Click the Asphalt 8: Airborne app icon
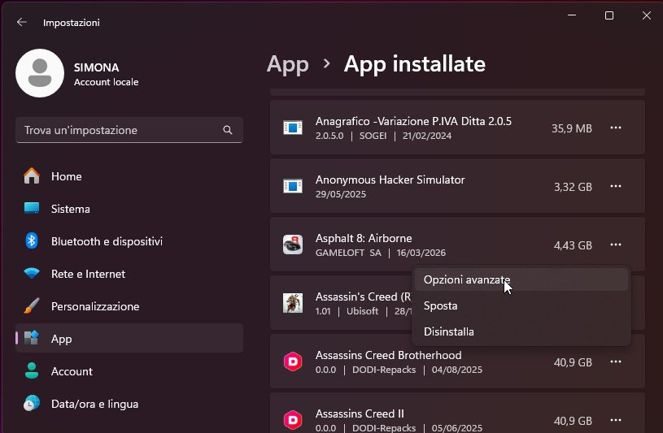The height and width of the screenshot is (433, 663). coord(293,245)
